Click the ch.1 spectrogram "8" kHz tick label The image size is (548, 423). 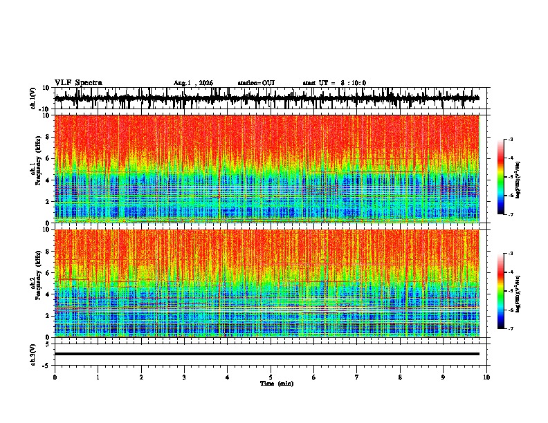pyautogui.click(x=48, y=137)
